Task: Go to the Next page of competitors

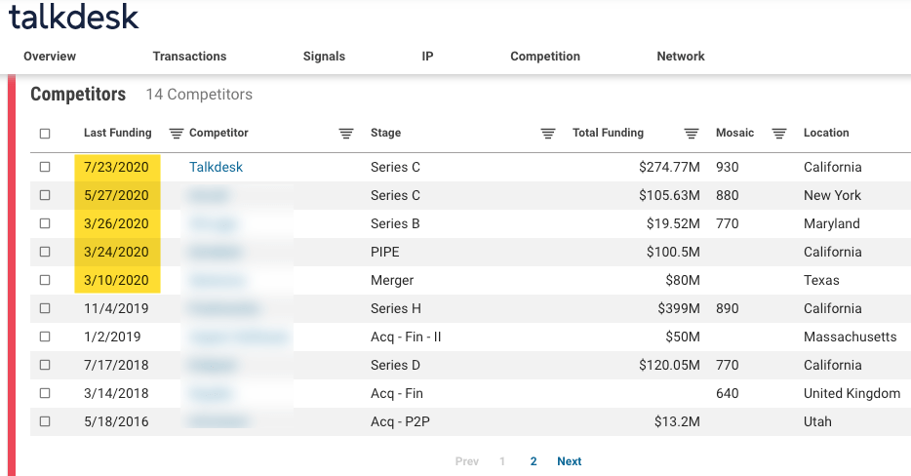Action: (x=570, y=462)
